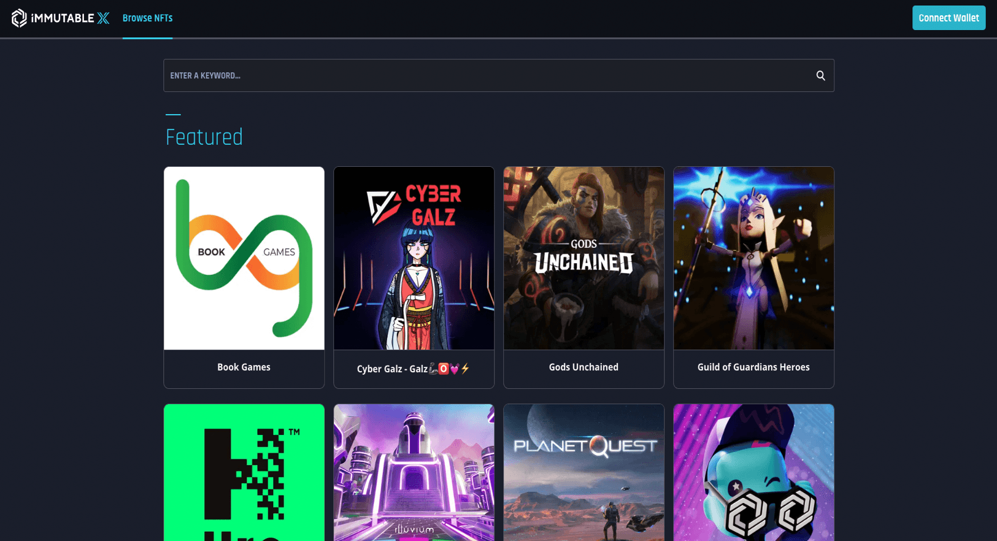Open the Book Games artwork thumbnail
Viewport: 997px width, 541px height.
coord(244,258)
